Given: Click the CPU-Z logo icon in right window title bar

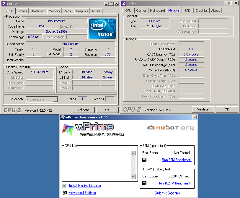Looking at the screenshot, I should [x=124, y=3].
